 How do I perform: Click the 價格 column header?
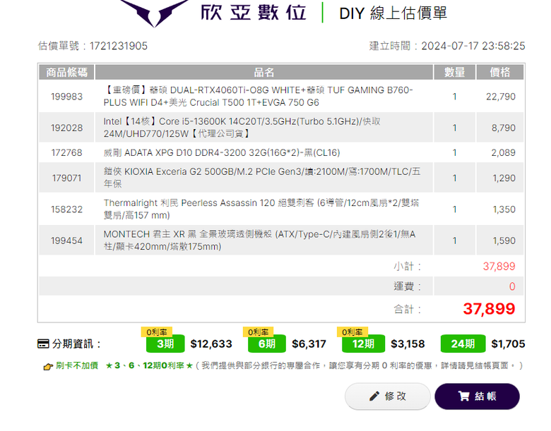tap(499, 72)
